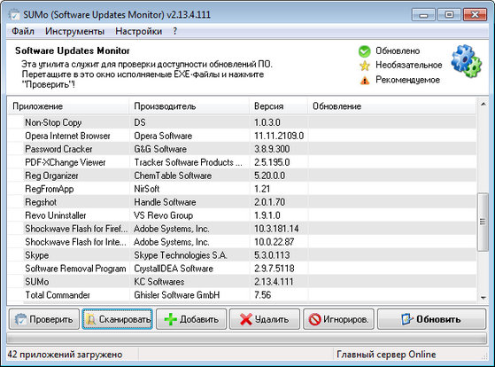Remove the entry using red X Удалить
Viewport: 495px width, 367px height.
coord(265,319)
